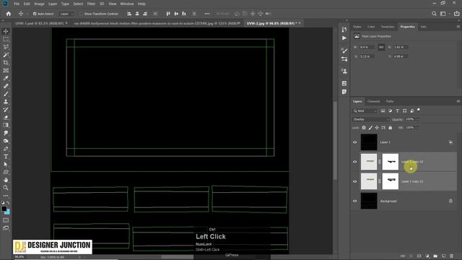Open the Auto-Select Layer dropdown
The width and height of the screenshot is (462, 260).
[66, 14]
